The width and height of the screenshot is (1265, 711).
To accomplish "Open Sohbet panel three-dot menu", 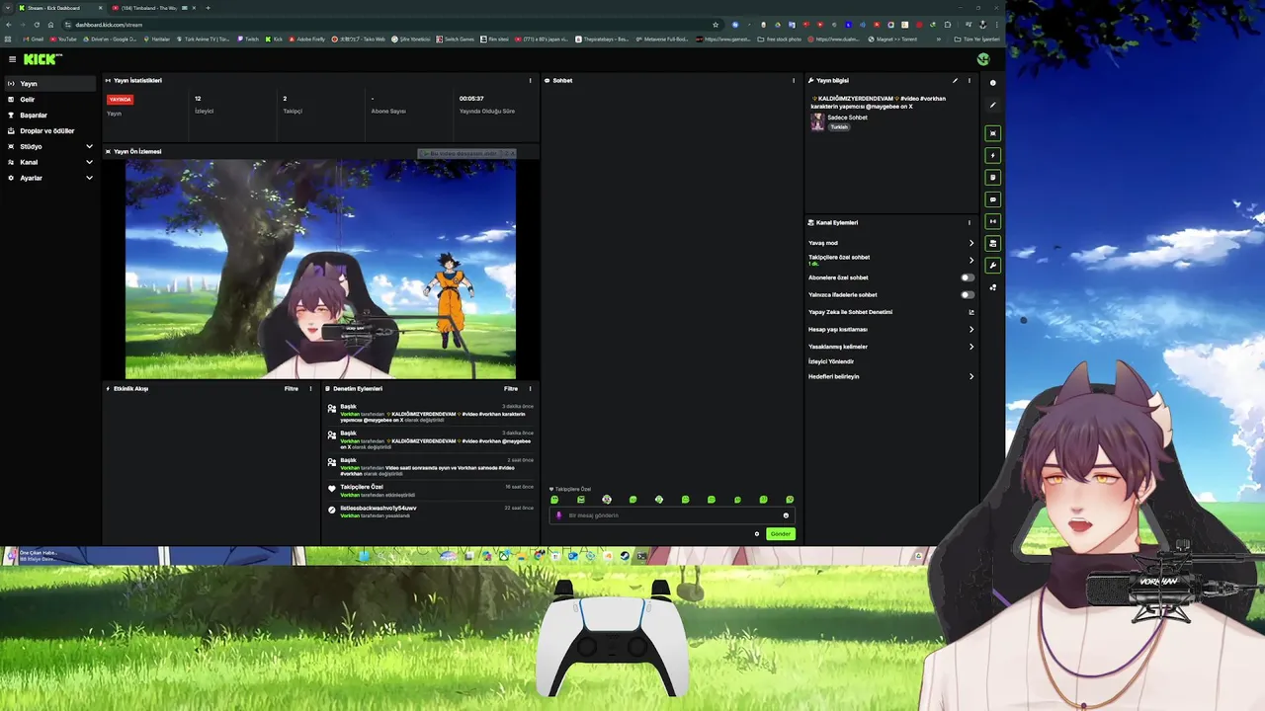I will click(x=794, y=81).
